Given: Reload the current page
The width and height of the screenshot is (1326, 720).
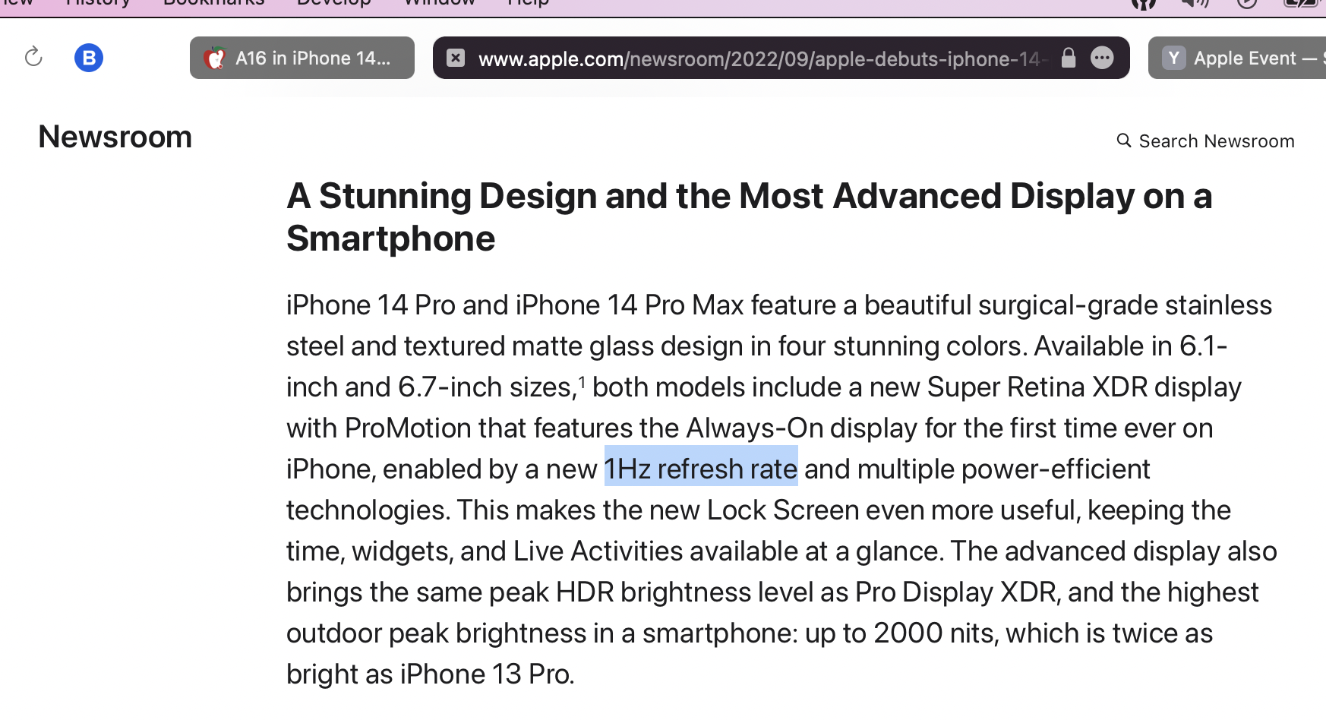Looking at the screenshot, I should [x=33, y=57].
